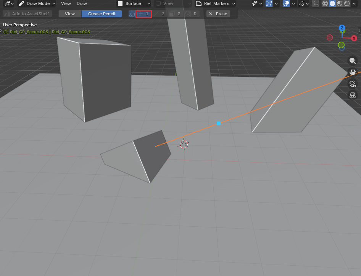This screenshot has height=276, width=361.
Task: Toggle X-Ray mode
Action: coord(316,3)
